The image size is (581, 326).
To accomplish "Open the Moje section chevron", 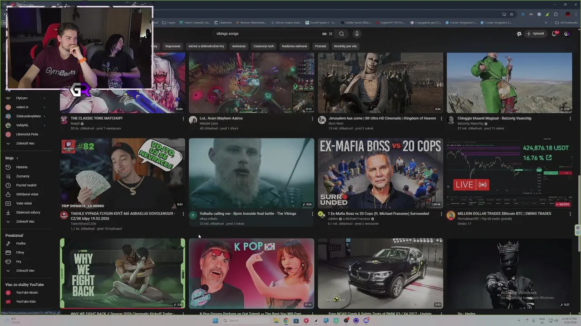I will coord(17,158).
